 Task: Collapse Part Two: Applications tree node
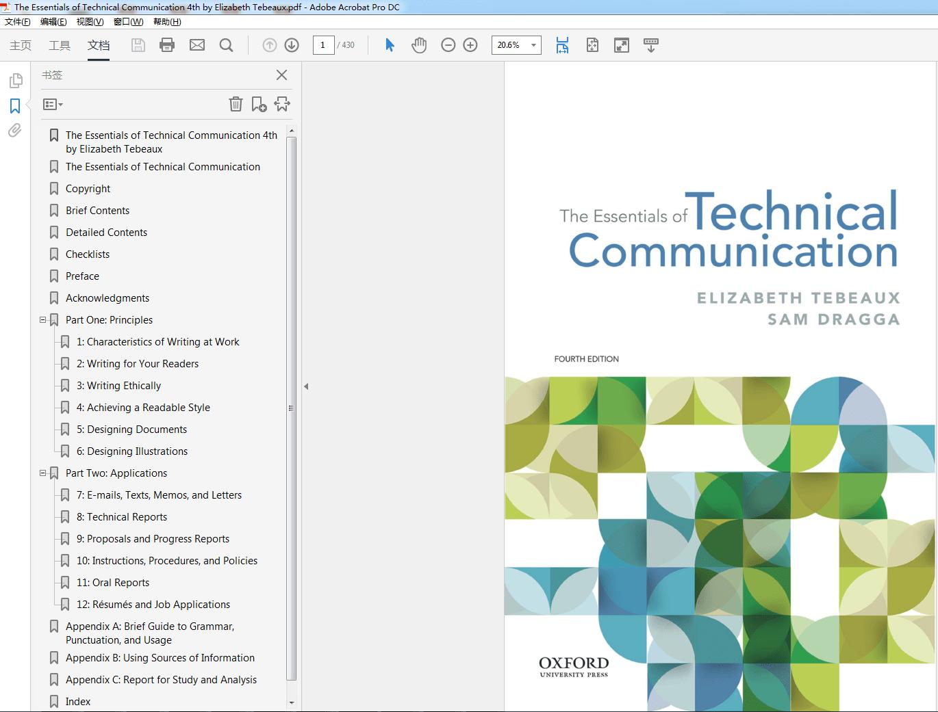pos(43,473)
